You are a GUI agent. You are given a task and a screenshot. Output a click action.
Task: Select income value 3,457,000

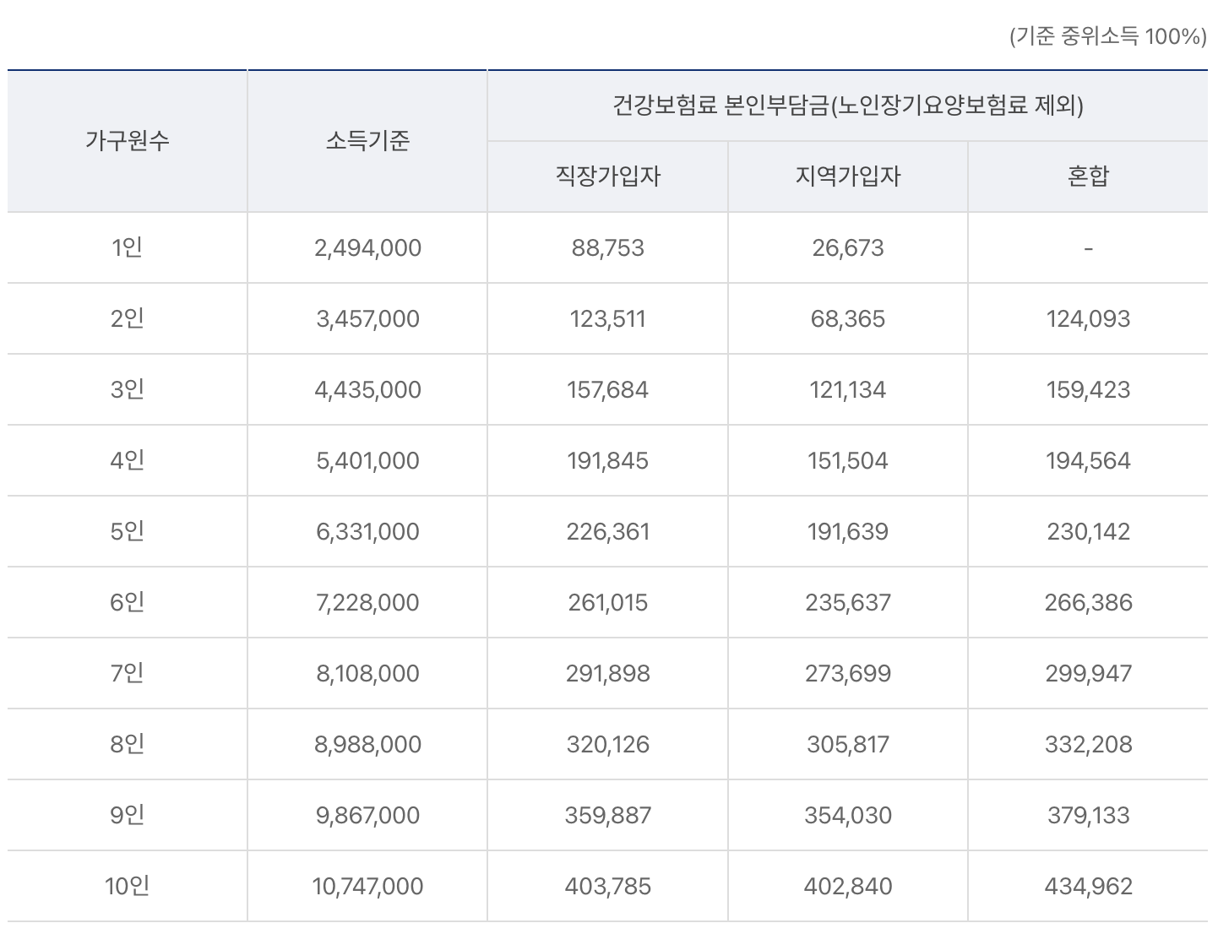[367, 318]
